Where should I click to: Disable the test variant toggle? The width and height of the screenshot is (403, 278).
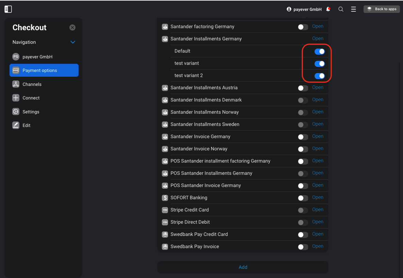point(320,63)
